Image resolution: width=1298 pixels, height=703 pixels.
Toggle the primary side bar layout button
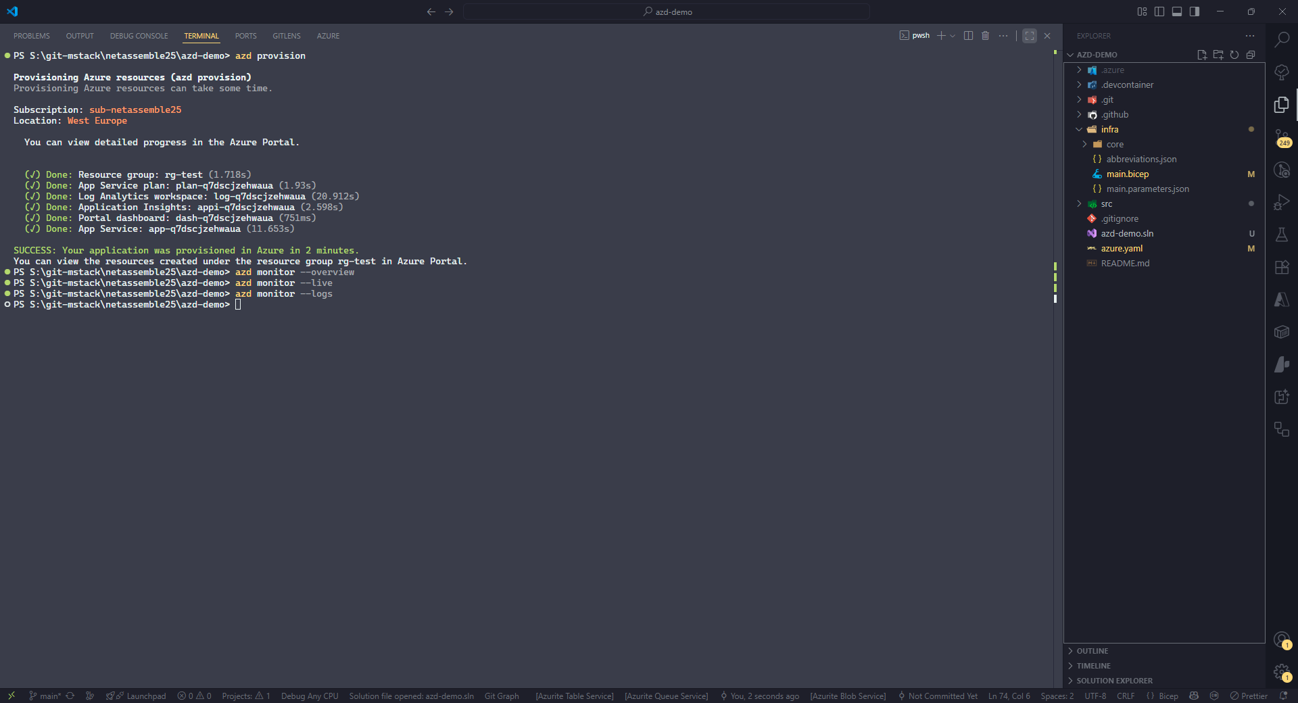[1159, 11]
